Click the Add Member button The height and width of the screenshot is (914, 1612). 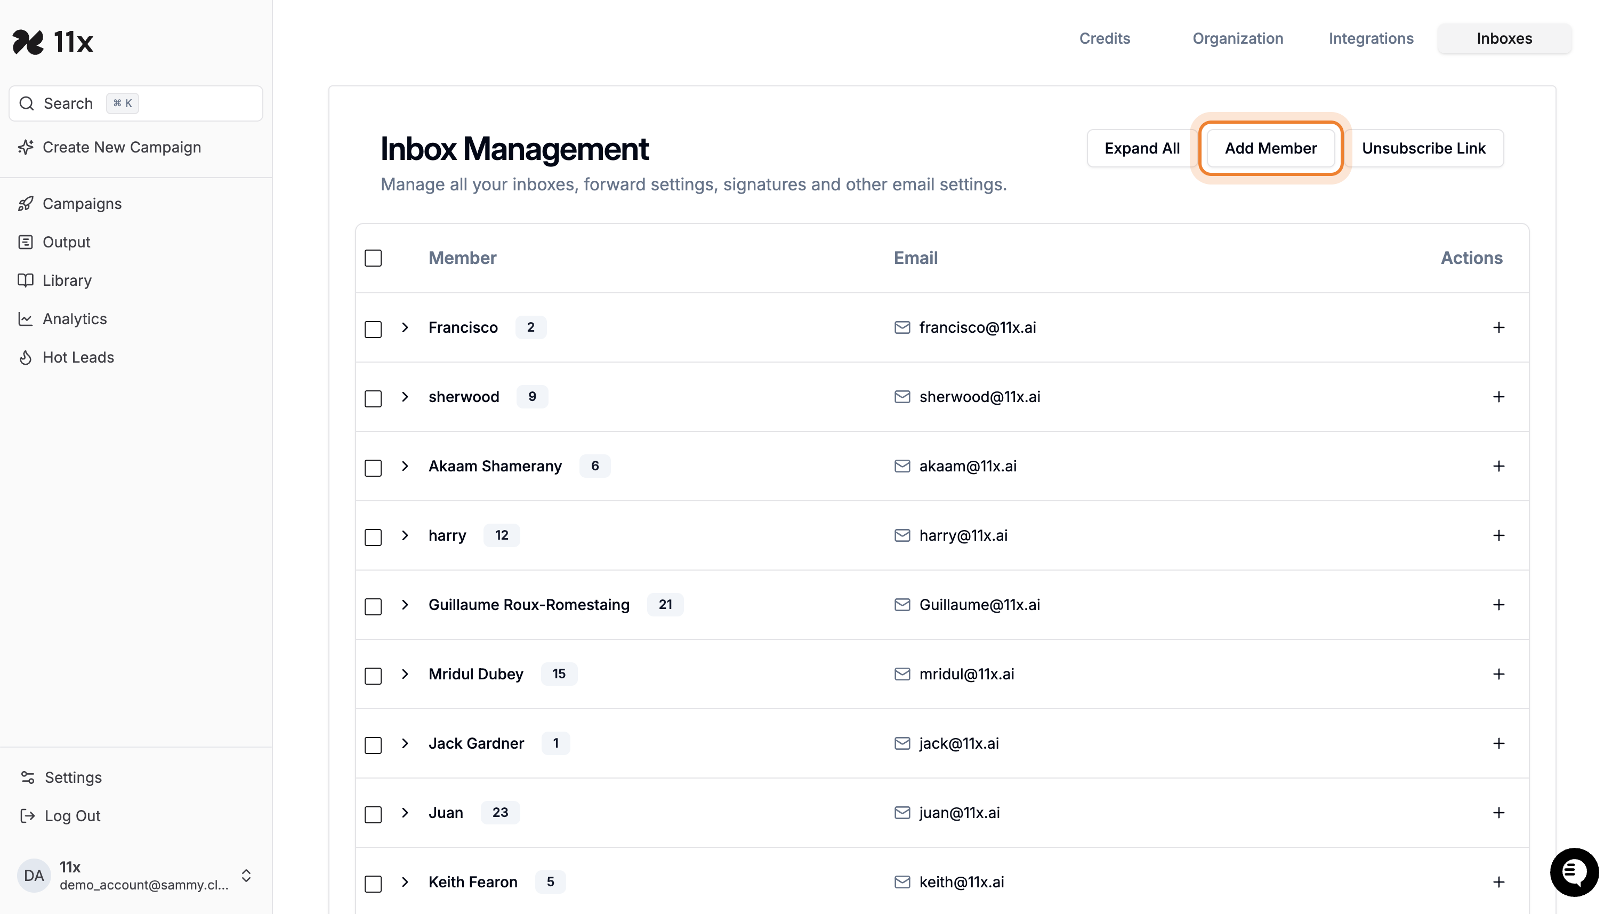[x=1271, y=148]
